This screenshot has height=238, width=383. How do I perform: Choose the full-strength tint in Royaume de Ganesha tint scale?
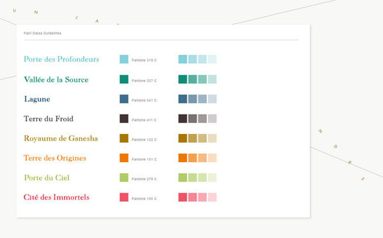(x=183, y=138)
